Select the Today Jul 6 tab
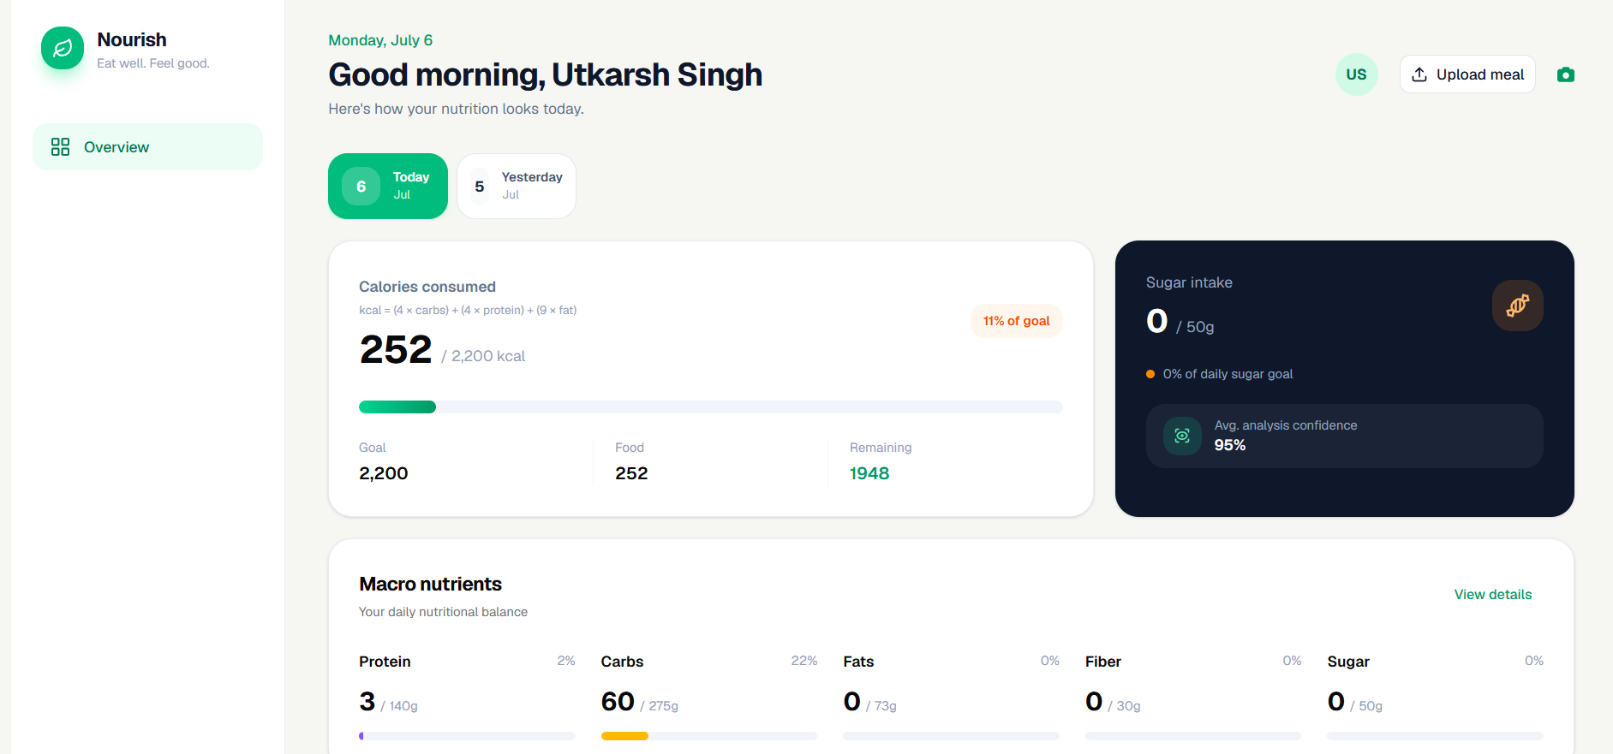Screen dimensions: 1613x754 (x=388, y=186)
